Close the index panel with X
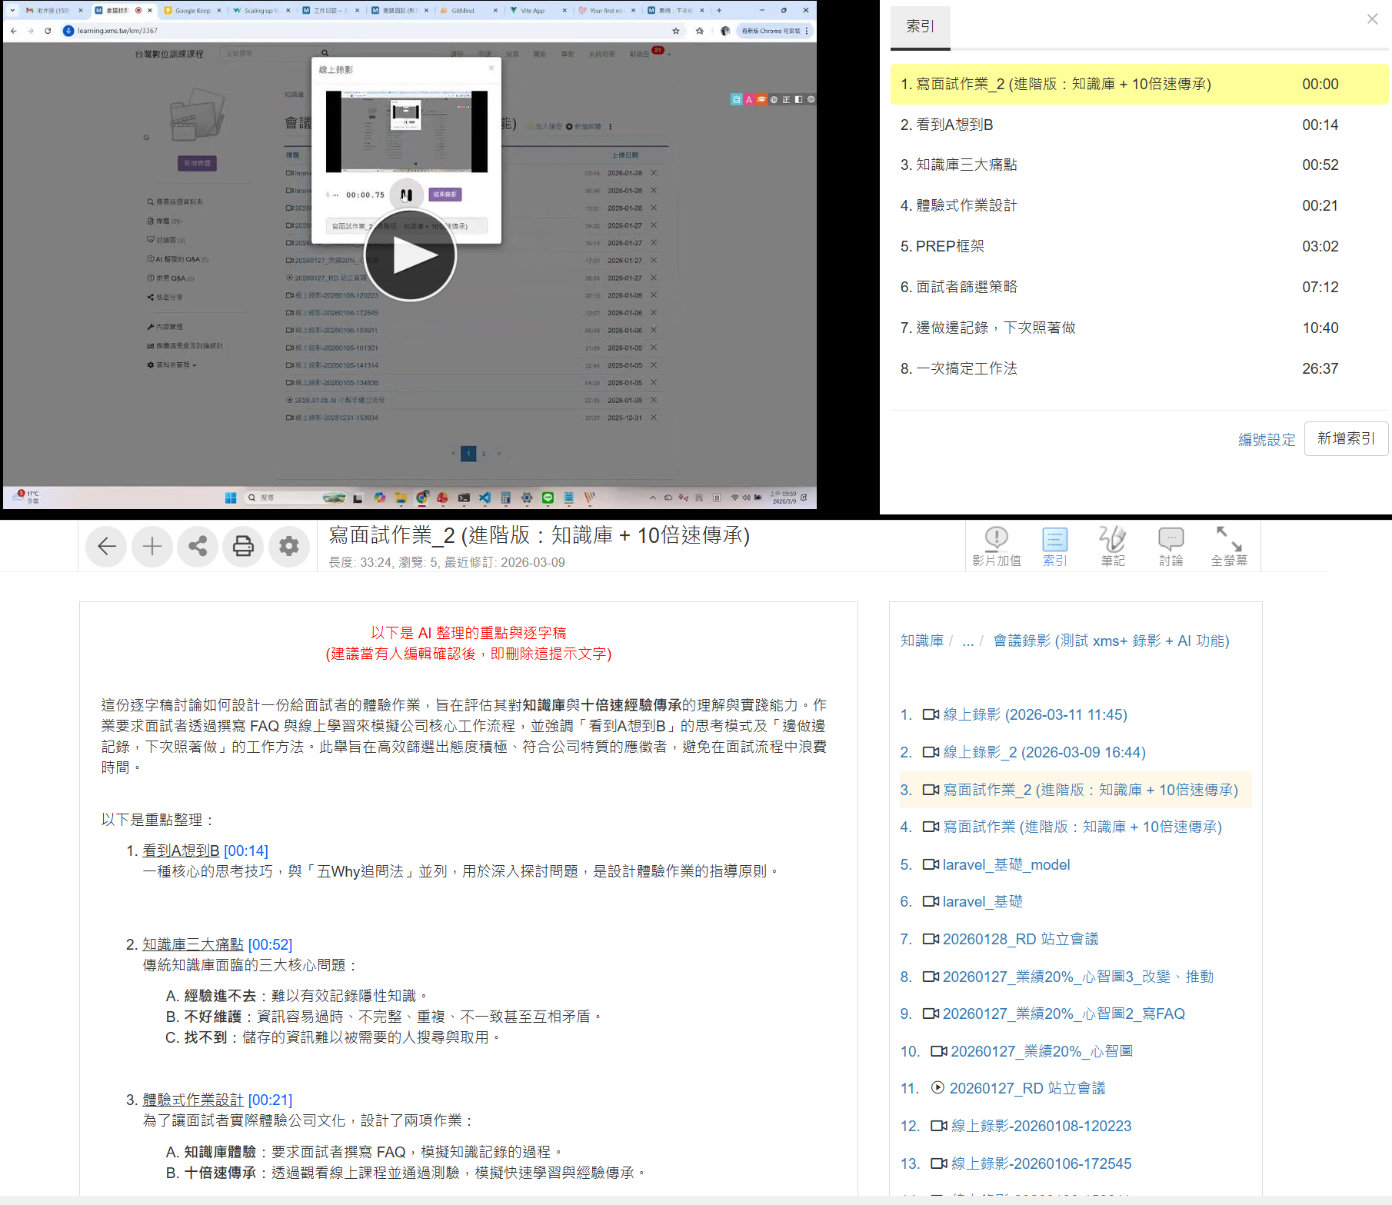Image resolution: width=1392 pixels, height=1205 pixels. [x=1372, y=19]
